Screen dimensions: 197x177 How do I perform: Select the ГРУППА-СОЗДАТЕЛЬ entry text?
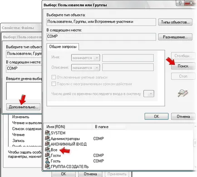(x=69, y=167)
